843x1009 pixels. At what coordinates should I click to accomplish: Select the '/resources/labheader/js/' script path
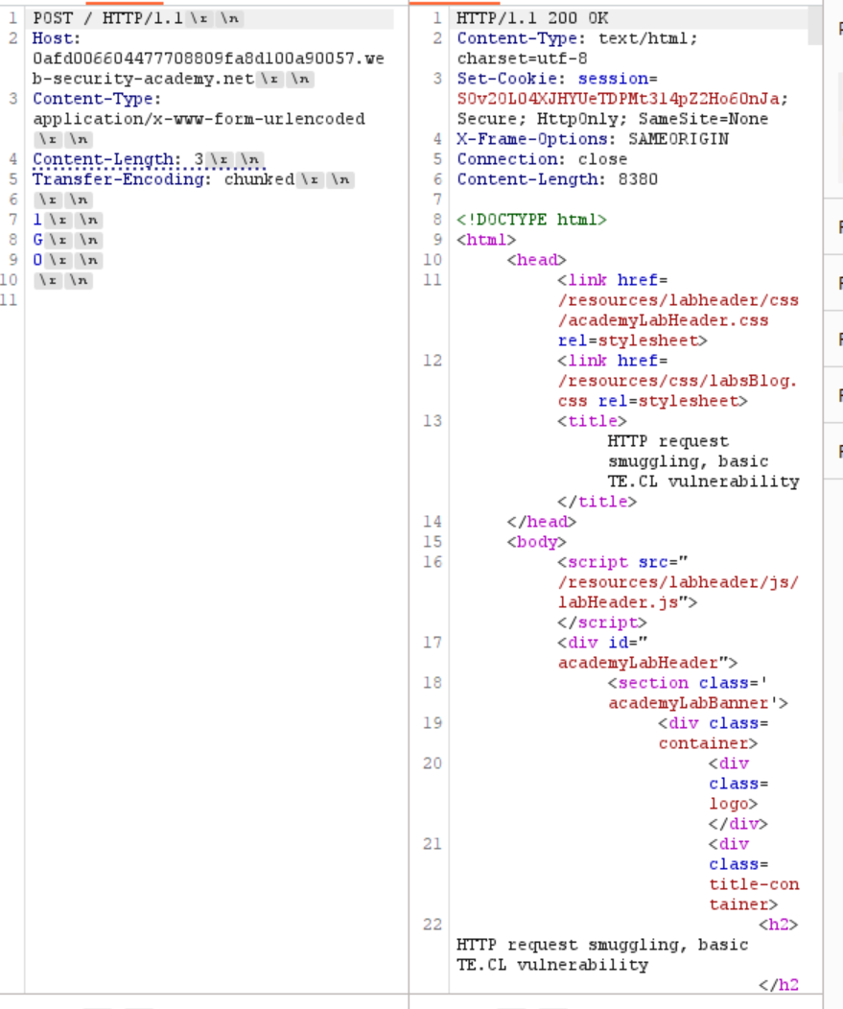[678, 582]
